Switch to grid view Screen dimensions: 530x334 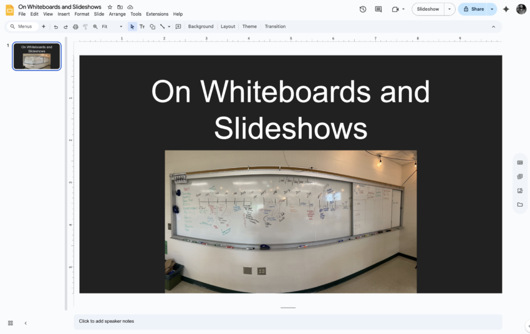coord(11,323)
